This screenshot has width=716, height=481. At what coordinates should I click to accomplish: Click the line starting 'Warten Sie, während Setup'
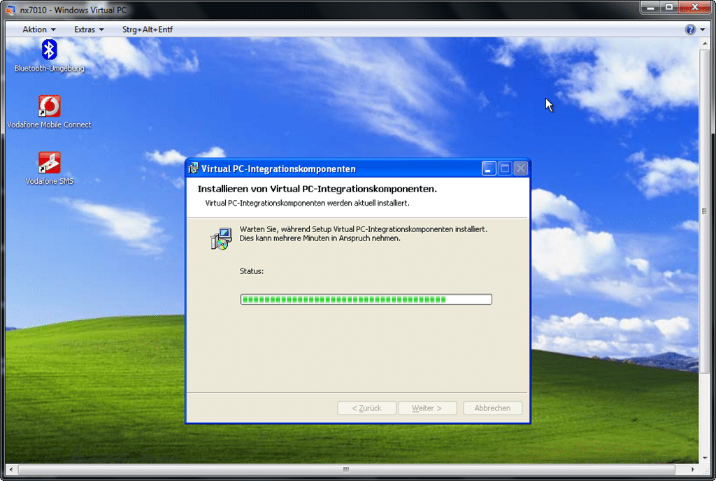coord(364,229)
